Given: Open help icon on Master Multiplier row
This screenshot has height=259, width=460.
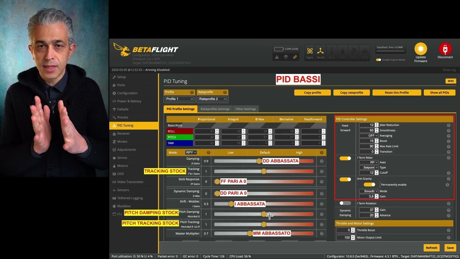Looking at the screenshot, I should click(322, 233).
